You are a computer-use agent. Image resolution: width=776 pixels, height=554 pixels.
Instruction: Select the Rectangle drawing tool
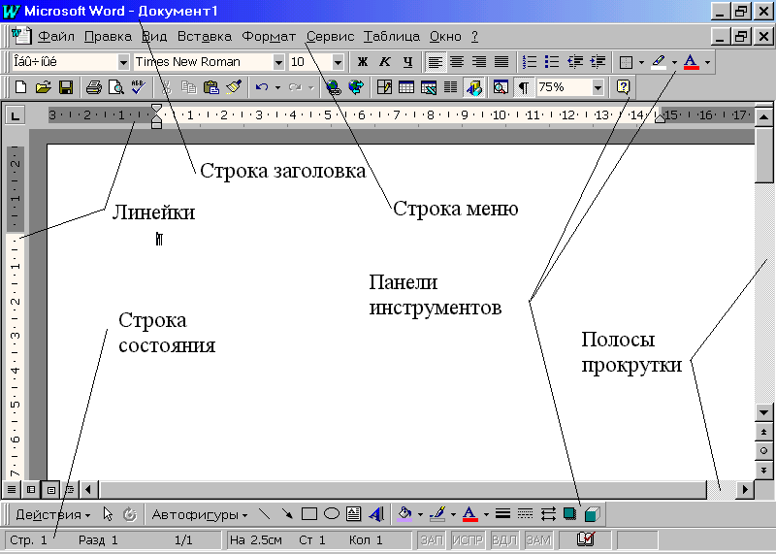tap(309, 514)
